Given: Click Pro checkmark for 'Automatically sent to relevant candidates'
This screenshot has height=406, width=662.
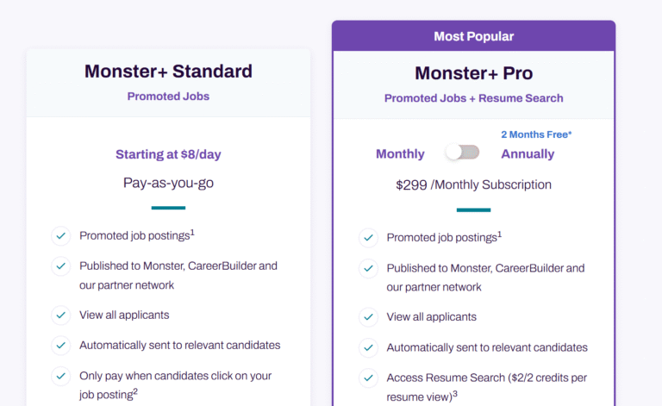Looking at the screenshot, I should click(x=368, y=347).
